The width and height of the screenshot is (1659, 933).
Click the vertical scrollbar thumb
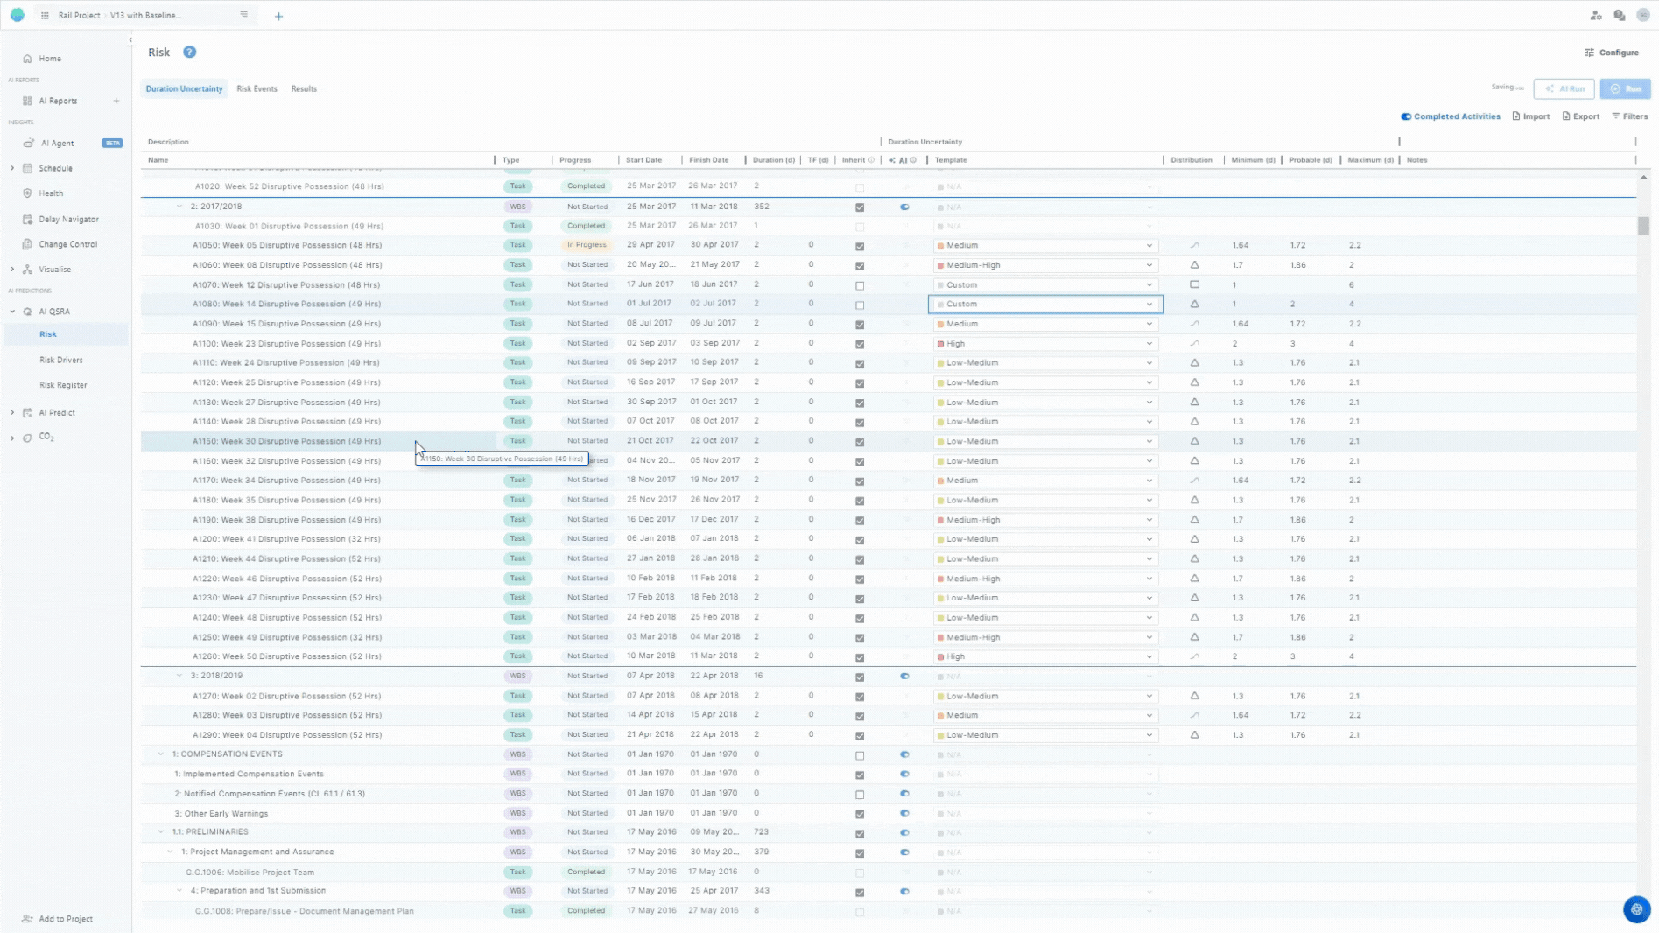(x=1643, y=226)
